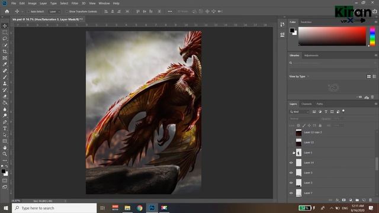Open the Auto-Select Layer dropdown
This screenshot has width=379, height=213.
pyautogui.click(x=54, y=11)
